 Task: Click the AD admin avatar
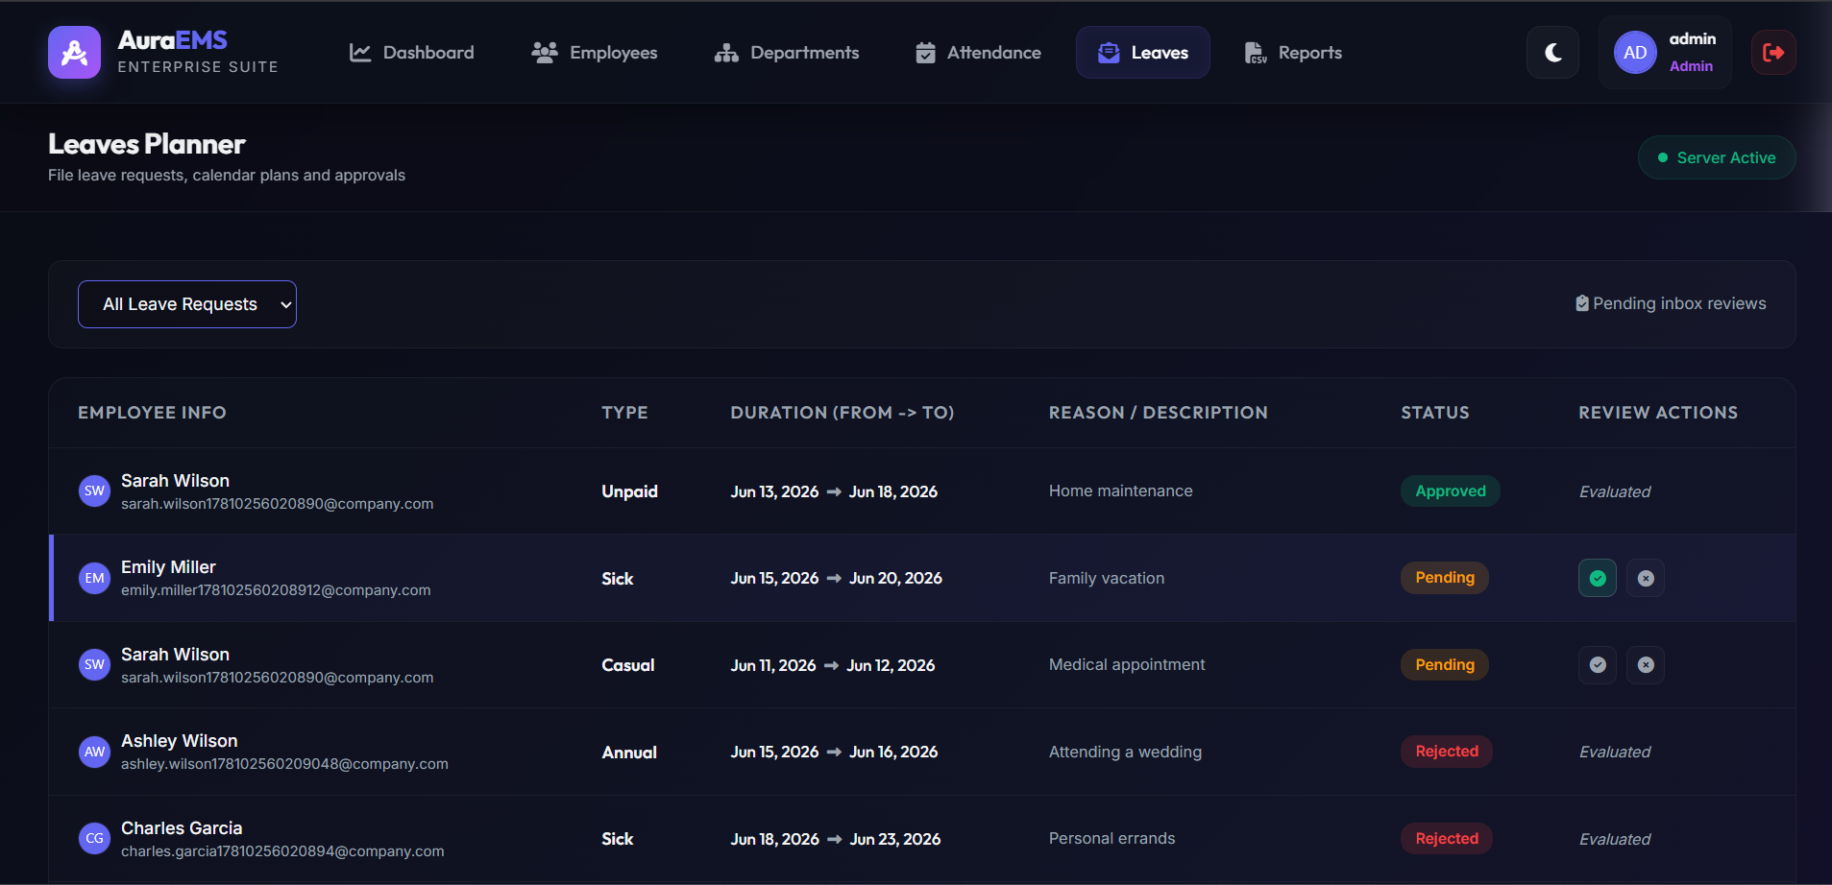click(x=1635, y=53)
